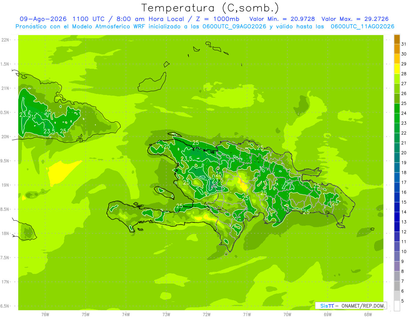Click the date "09-Ago-2026" in the header

click(x=43, y=19)
